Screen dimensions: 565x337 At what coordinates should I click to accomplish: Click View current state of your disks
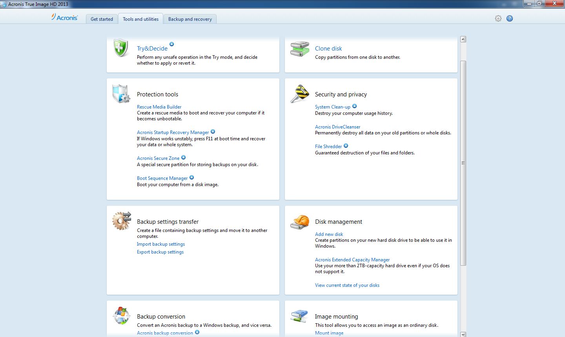point(347,285)
